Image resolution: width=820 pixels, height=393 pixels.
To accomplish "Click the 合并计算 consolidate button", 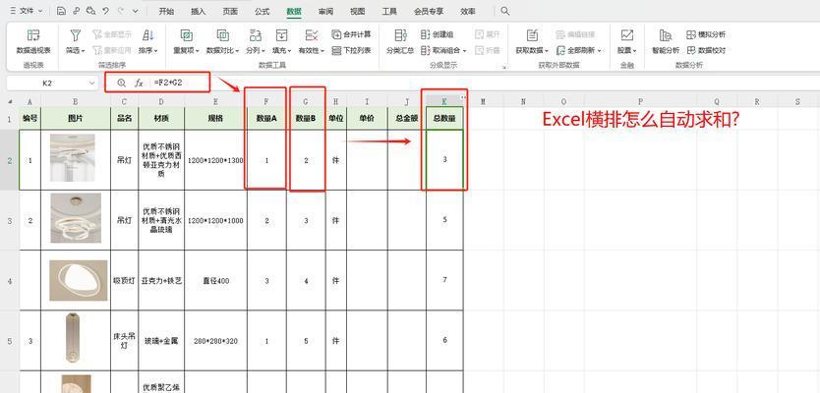I will click(351, 34).
